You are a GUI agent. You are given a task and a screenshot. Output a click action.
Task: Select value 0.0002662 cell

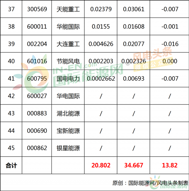coord(101,79)
